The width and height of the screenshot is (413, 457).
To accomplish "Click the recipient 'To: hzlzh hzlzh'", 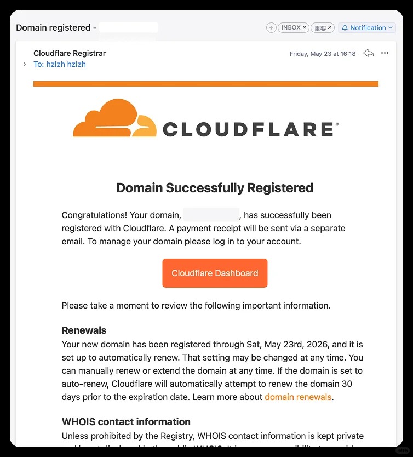I will pyautogui.click(x=60, y=64).
